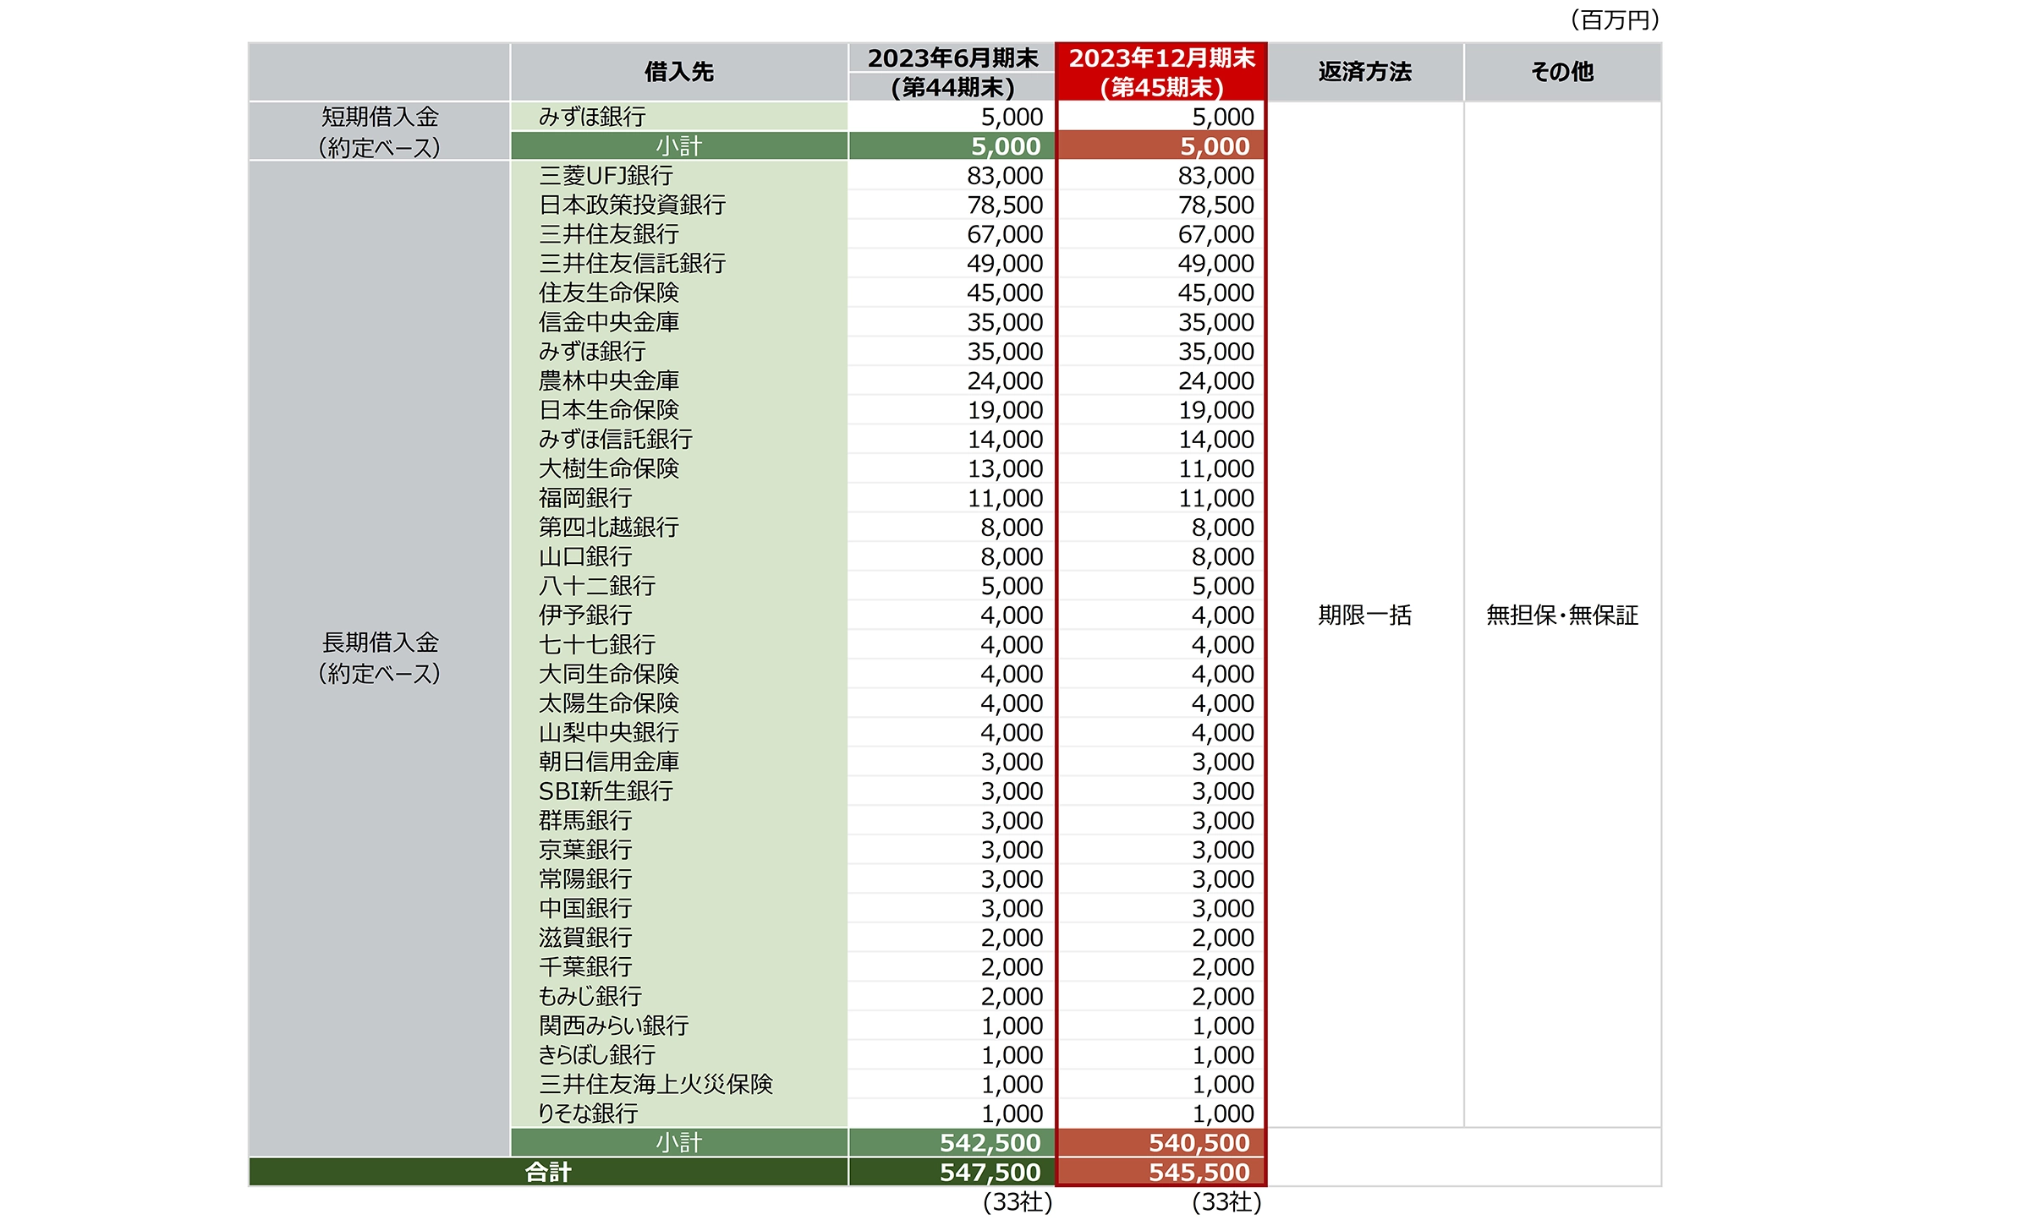Viewport: 2030px width, 1220px height.
Task: Click the 無担保・無保証 text
Action: click(1562, 615)
